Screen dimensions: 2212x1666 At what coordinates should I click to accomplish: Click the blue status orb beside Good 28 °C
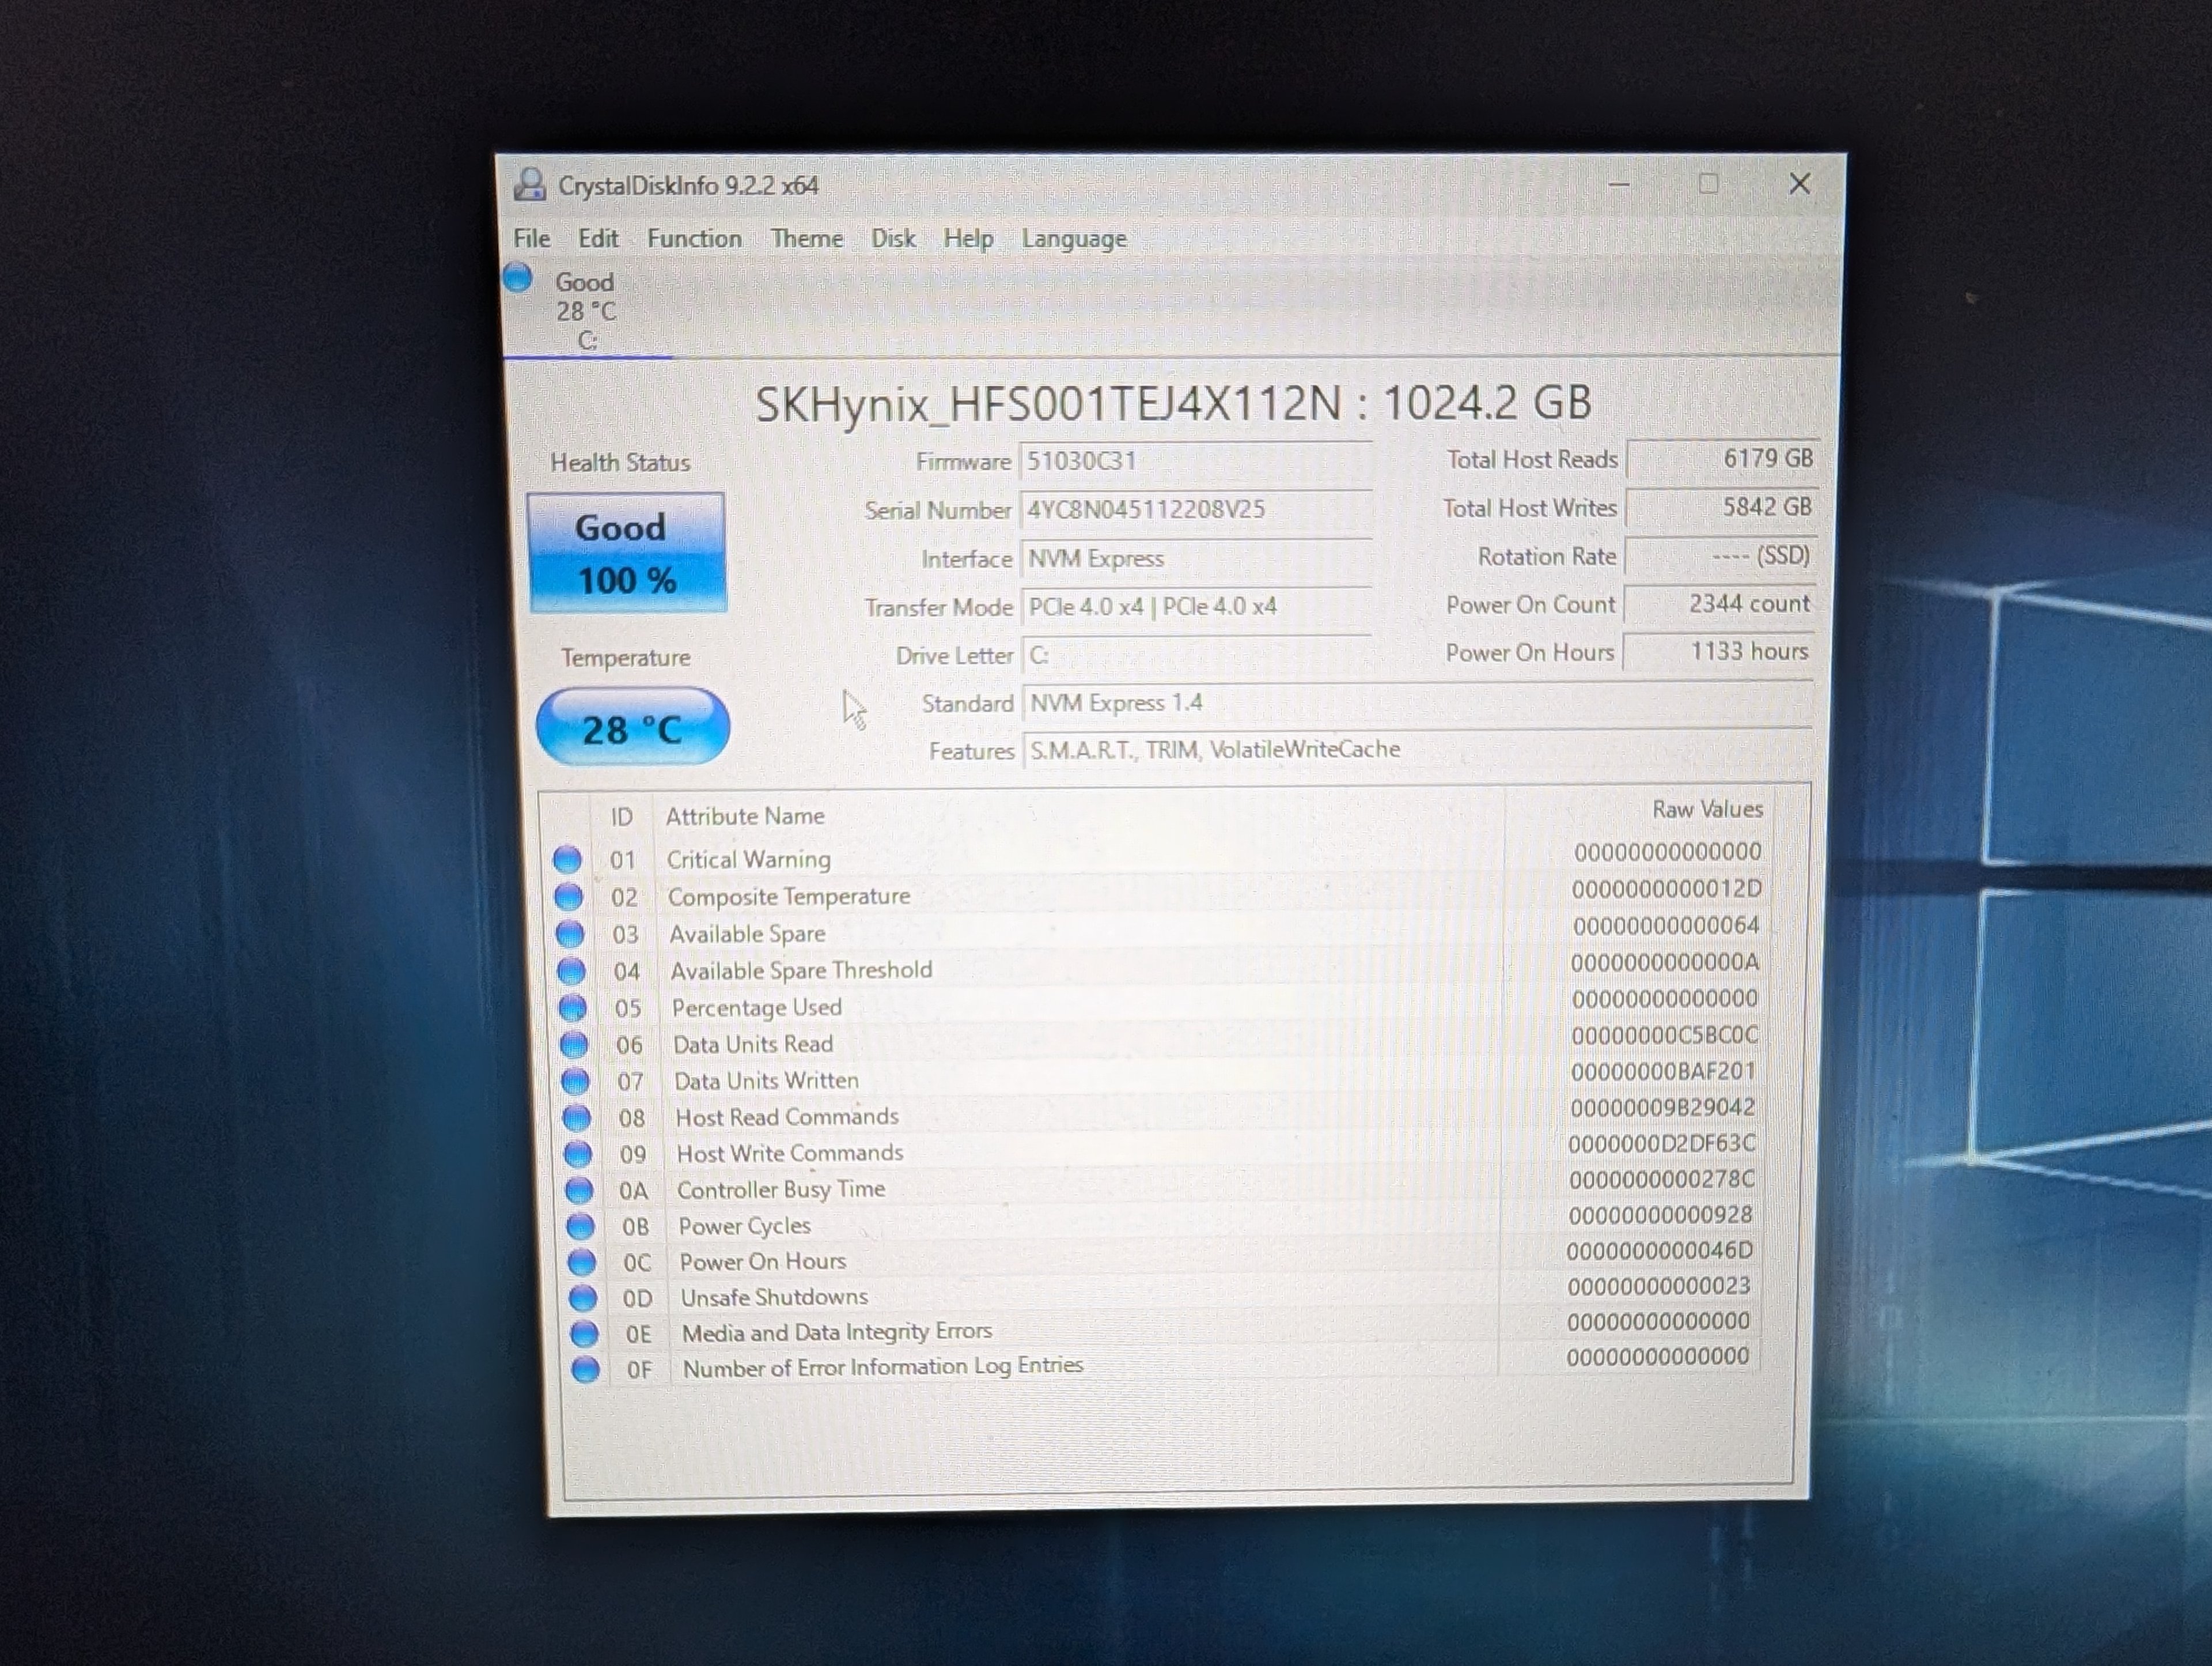518,277
